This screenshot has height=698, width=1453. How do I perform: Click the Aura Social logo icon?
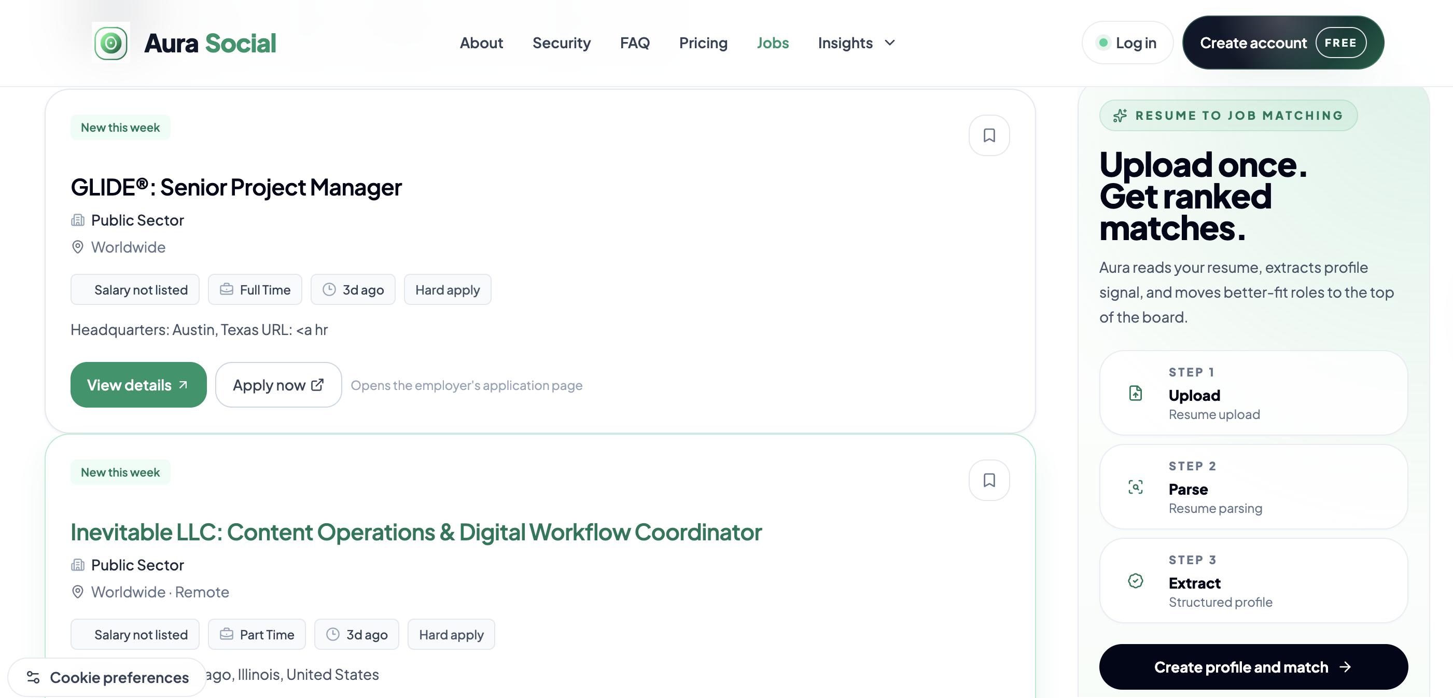point(110,42)
